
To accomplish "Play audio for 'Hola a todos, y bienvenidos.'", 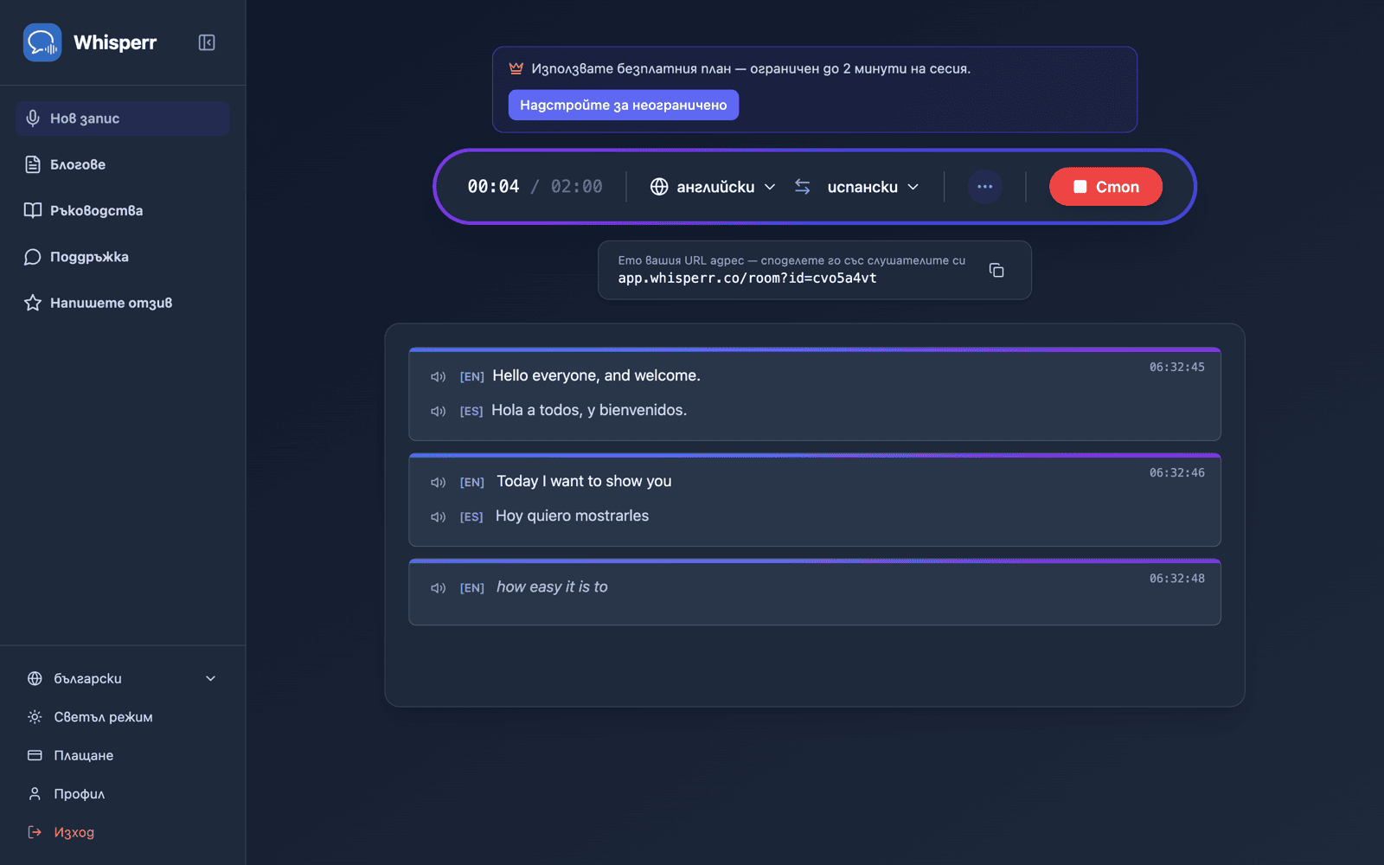I will click(x=439, y=411).
